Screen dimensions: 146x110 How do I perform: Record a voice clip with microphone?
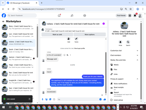[x=43, y=99]
